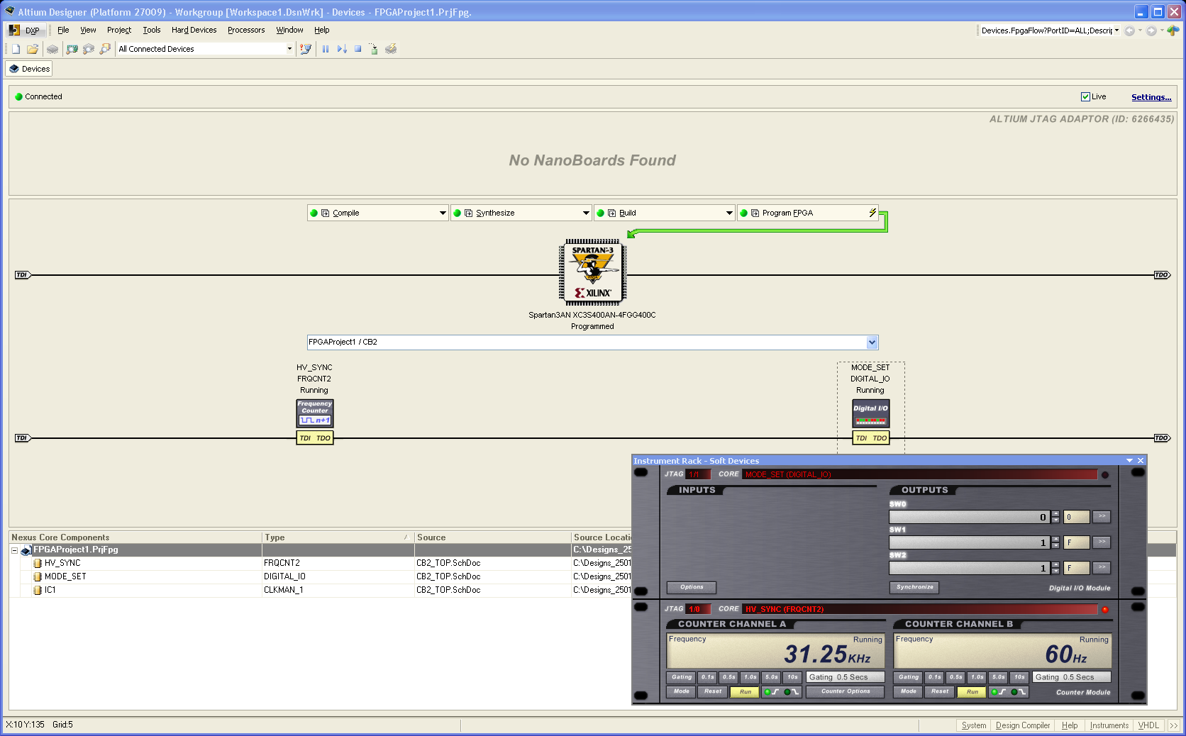
Task: Toggle the Live checkbox
Action: tap(1085, 96)
